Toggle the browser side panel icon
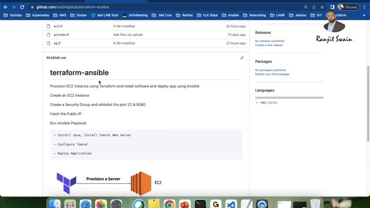This screenshot has width=370, height=208. click(332, 7)
